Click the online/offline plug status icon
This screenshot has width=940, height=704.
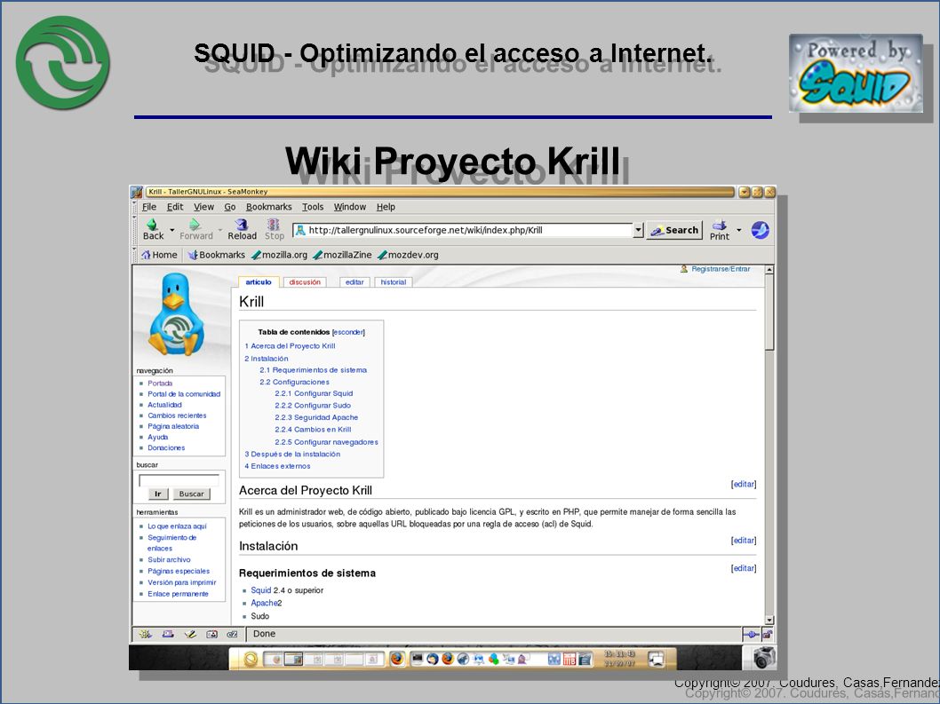click(751, 634)
